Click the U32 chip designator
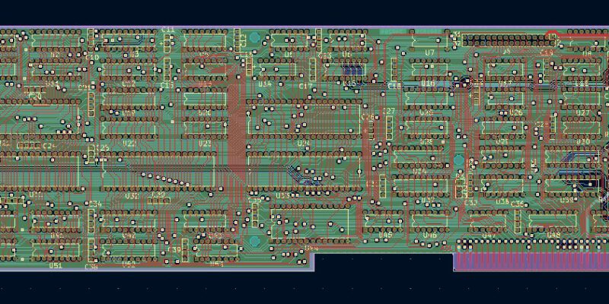The width and height of the screenshot is (609, 304). 132,196
